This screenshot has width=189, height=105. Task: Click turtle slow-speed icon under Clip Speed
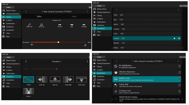pos(32,45)
